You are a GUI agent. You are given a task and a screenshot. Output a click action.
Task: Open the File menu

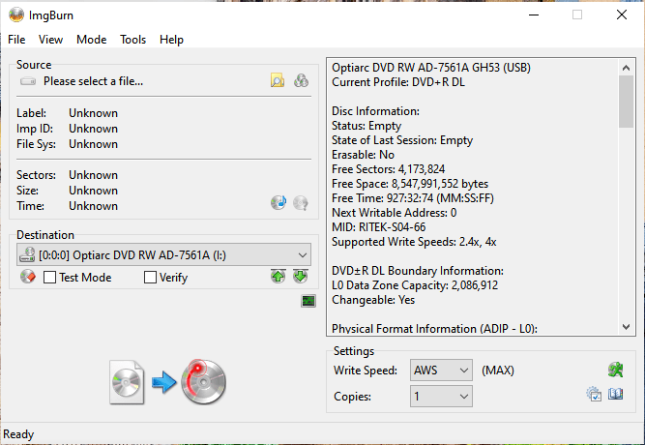16,40
